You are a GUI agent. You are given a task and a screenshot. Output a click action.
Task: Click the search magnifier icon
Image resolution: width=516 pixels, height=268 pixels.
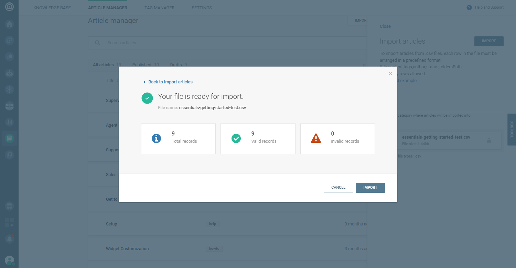click(x=98, y=43)
